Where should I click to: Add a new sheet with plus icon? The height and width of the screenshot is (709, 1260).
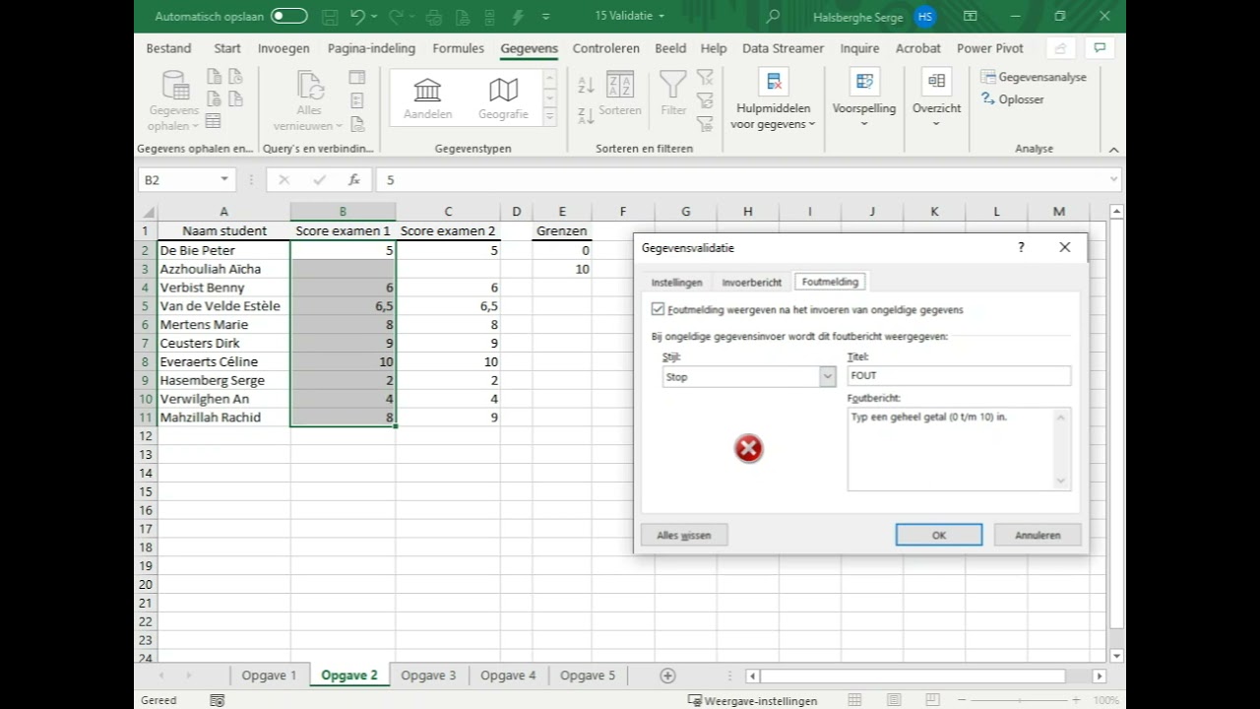coord(667,676)
